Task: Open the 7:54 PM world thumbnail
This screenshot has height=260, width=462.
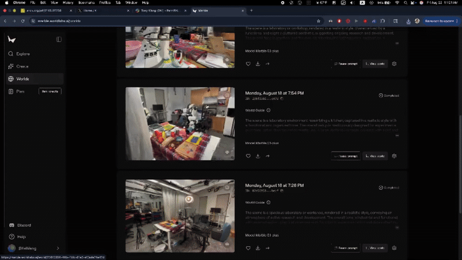Action: (x=180, y=124)
